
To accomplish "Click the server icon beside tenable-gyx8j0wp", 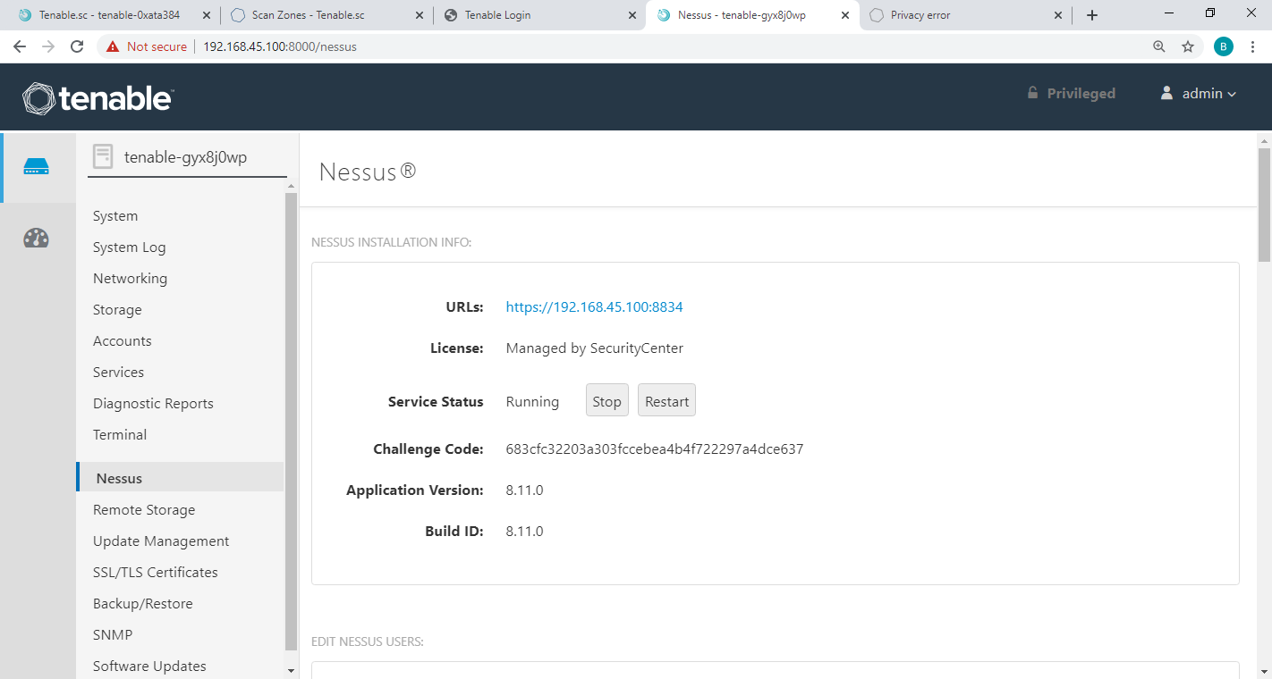I will pyautogui.click(x=103, y=157).
